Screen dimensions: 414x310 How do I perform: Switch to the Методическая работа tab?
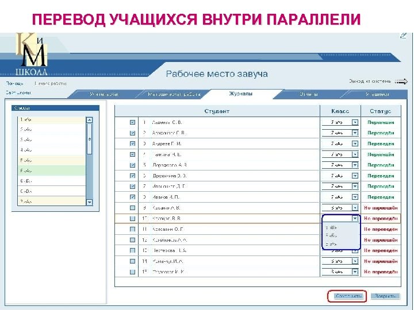(x=174, y=94)
